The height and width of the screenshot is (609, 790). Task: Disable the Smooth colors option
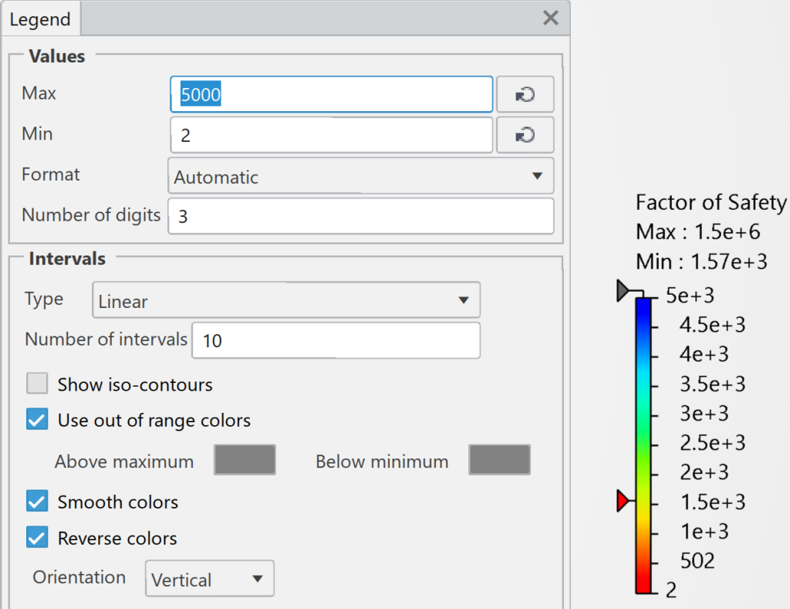[x=37, y=501]
